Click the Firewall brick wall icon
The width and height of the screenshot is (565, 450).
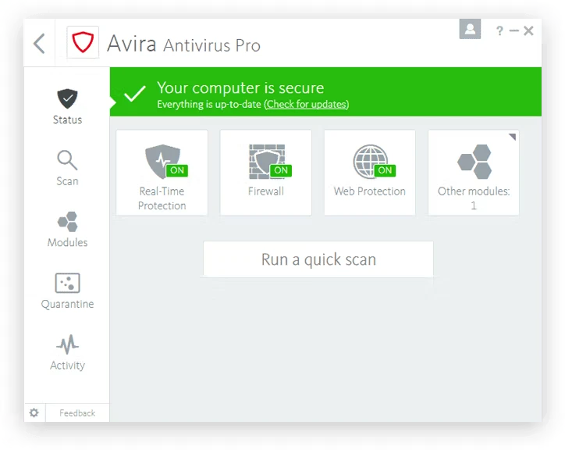pos(264,160)
